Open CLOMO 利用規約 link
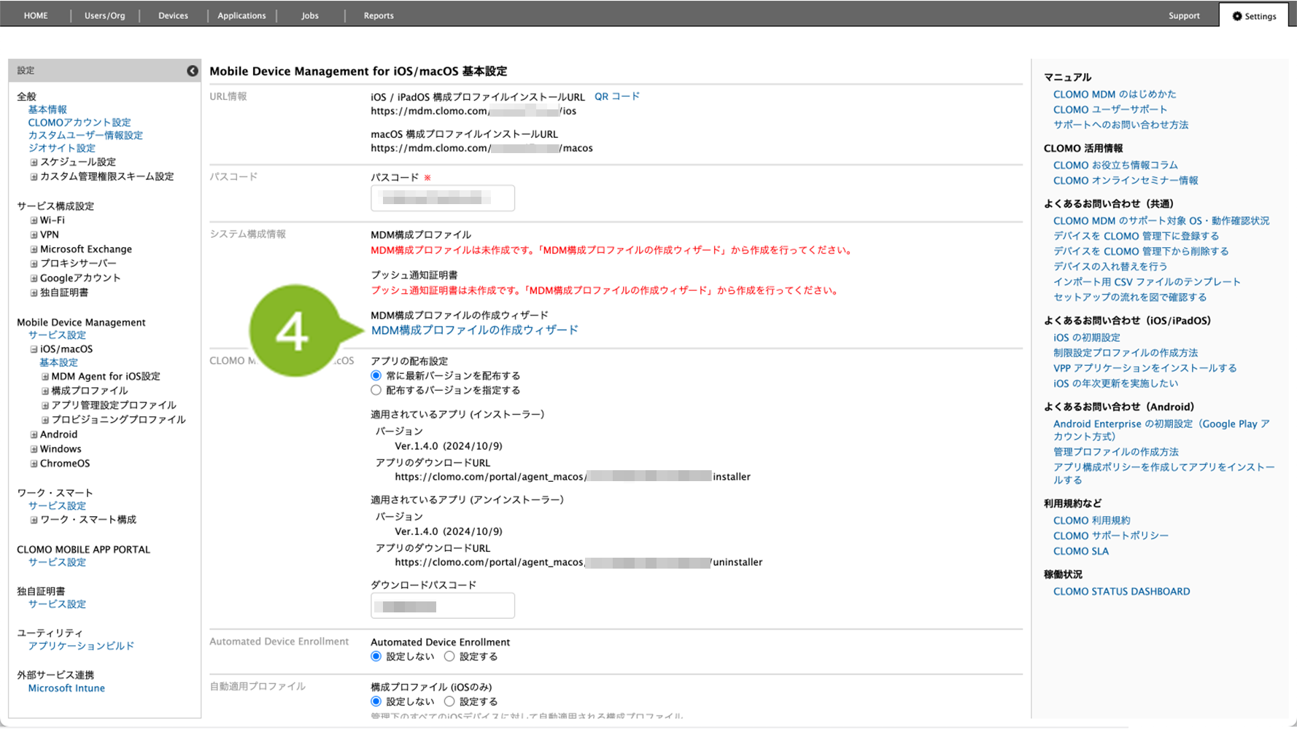This screenshot has width=1297, height=729. coord(1091,521)
